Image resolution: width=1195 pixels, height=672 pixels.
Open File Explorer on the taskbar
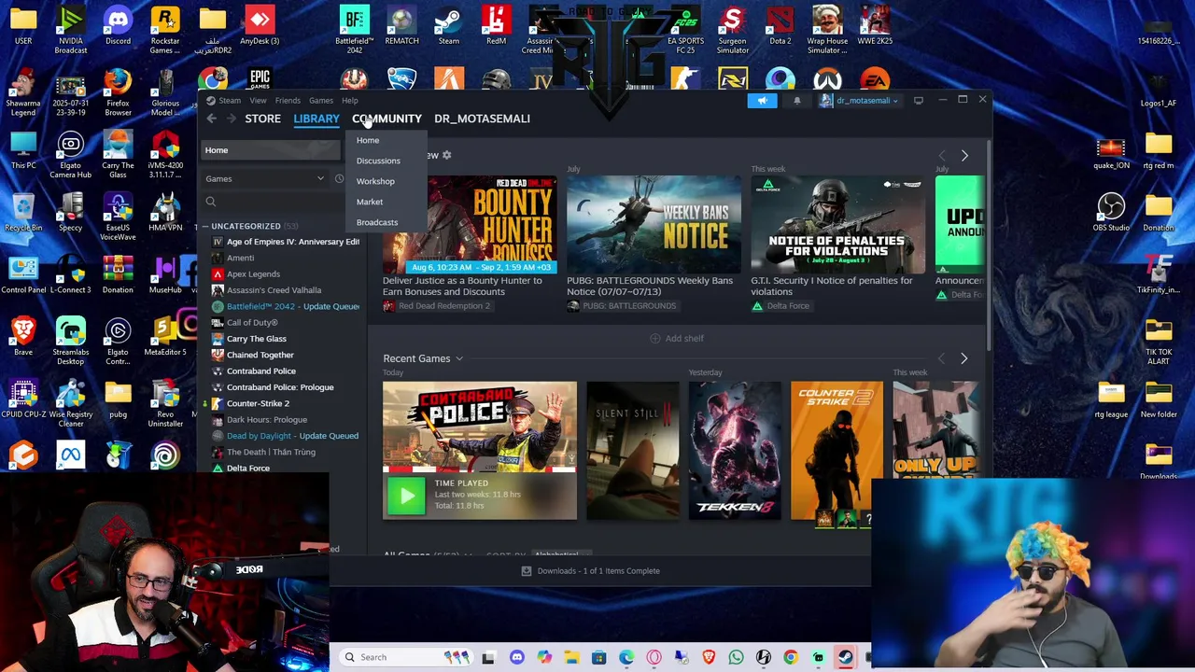click(x=571, y=657)
